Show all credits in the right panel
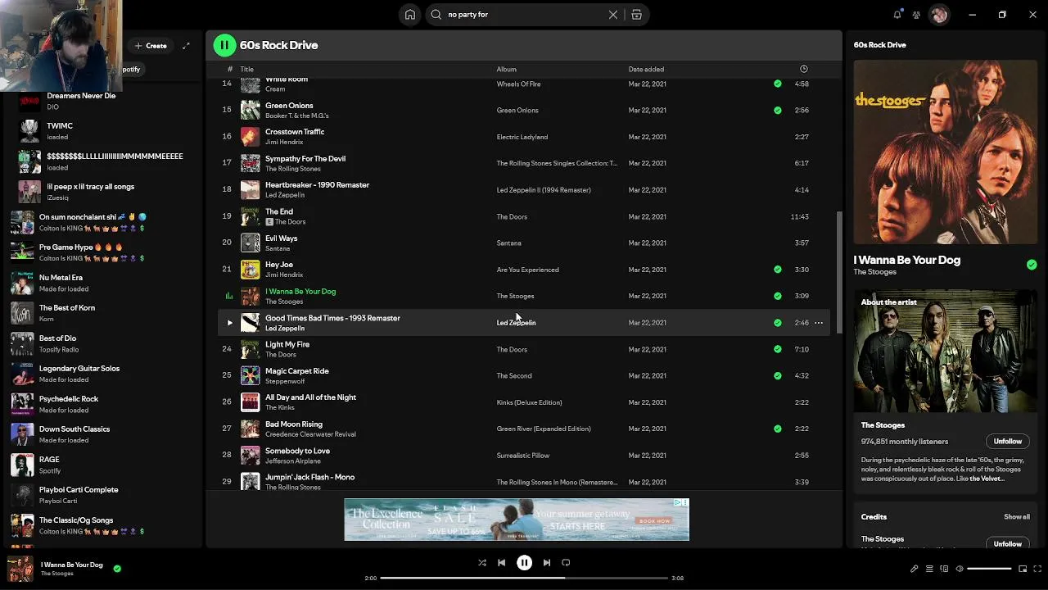The width and height of the screenshot is (1048, 590). (x=1017, y=517)
